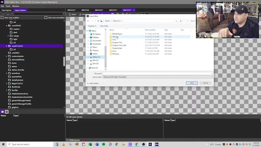Click the Export toolbar button
The width and height of the screenshot is (261, 147).
pos(73,15)
